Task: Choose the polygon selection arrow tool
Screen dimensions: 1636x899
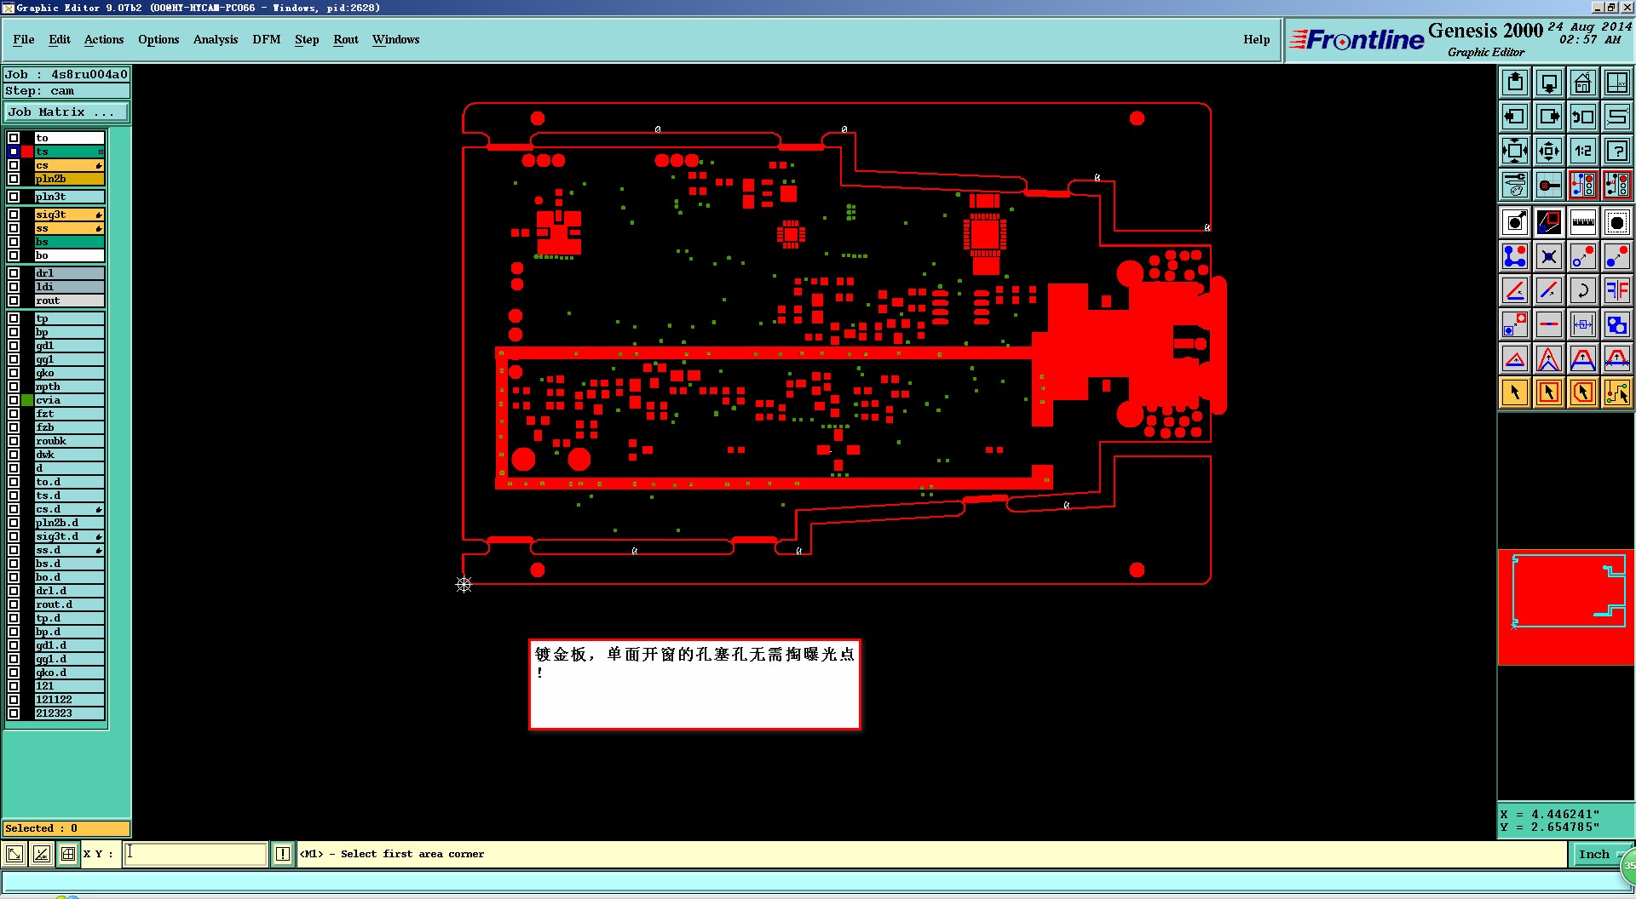Action: [x=1583, y=392]
